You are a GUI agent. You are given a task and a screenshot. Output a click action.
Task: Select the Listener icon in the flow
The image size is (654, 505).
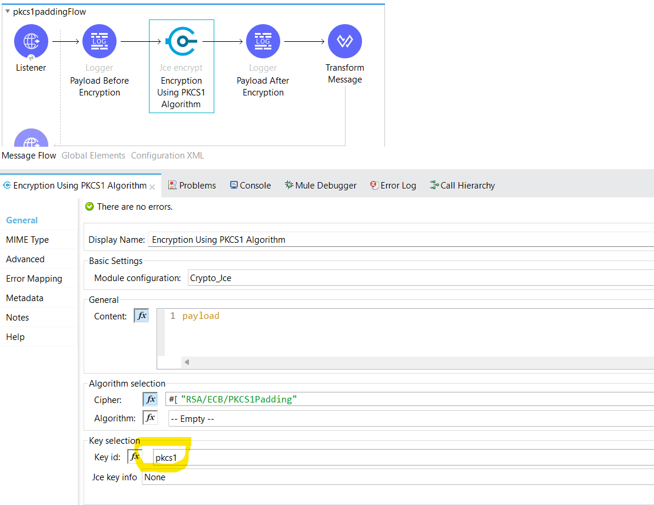coord(31,41)
